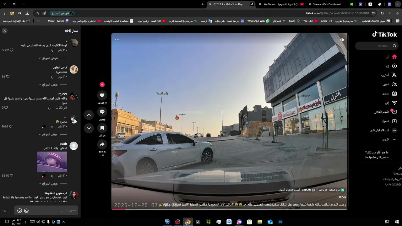
Task: Open the Explore compass icon in sidebar
Action: click(x=394, y=66)
